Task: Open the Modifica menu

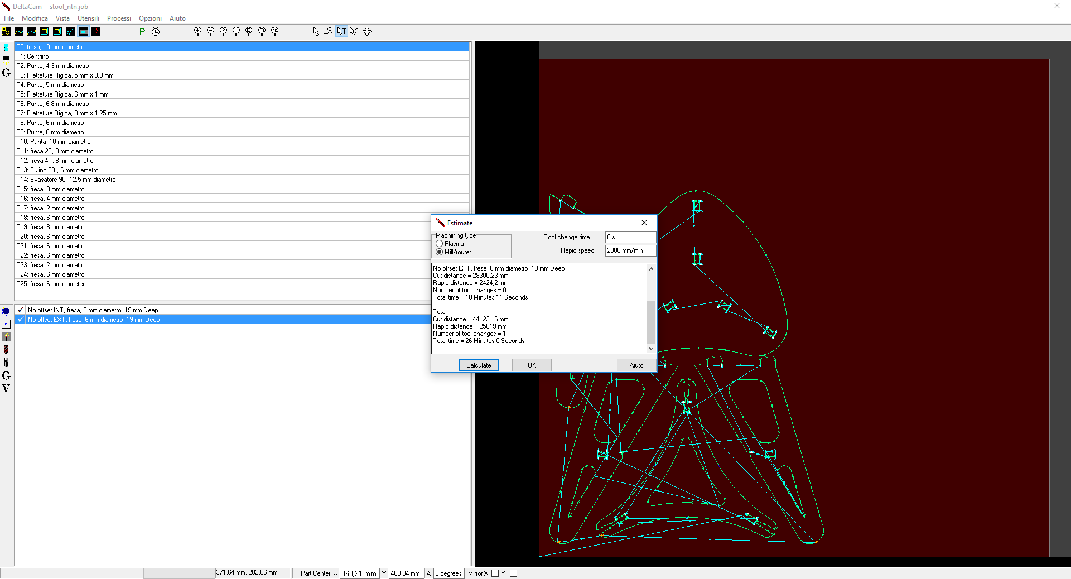Action: [x=35, y=18]
